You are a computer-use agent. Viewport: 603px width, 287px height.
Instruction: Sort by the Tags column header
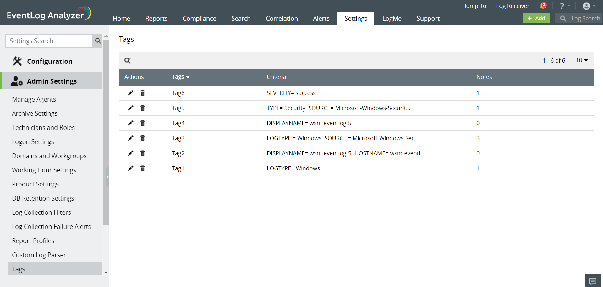181,77
